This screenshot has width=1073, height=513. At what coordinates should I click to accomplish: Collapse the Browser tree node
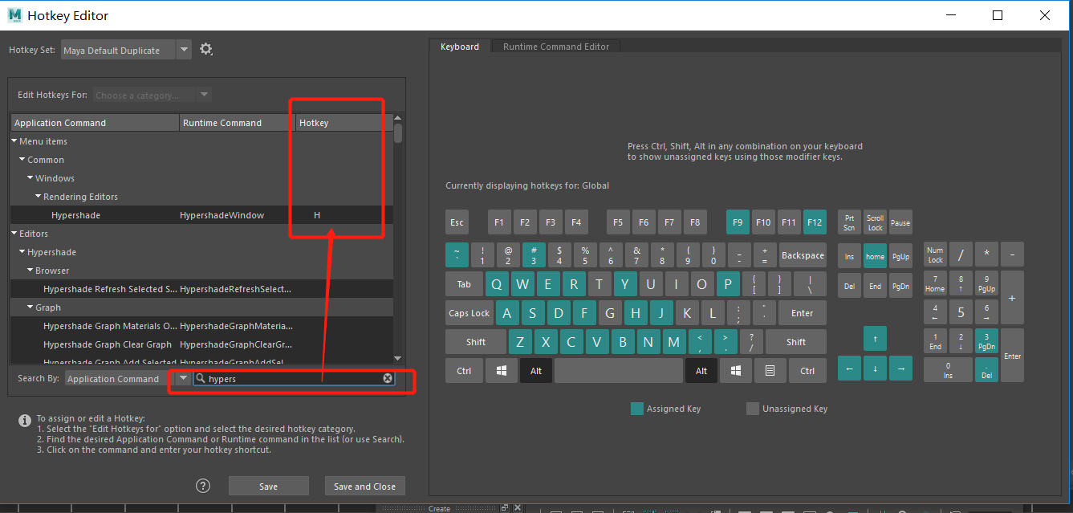(30, 271)
